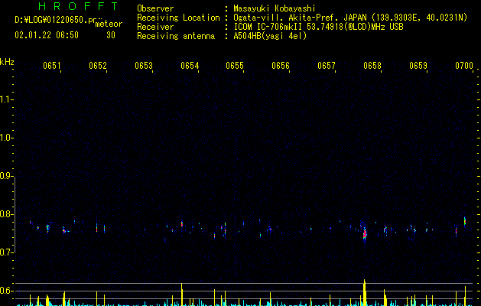Click the 1.0 kHz axis label
Viewport: 481px width, 306px height.
[x=7, y=138]
